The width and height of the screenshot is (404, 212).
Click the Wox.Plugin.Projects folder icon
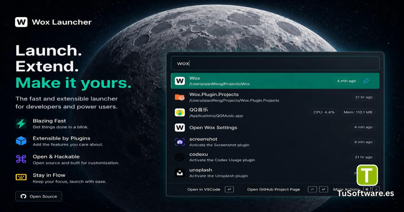coord(180,97)
